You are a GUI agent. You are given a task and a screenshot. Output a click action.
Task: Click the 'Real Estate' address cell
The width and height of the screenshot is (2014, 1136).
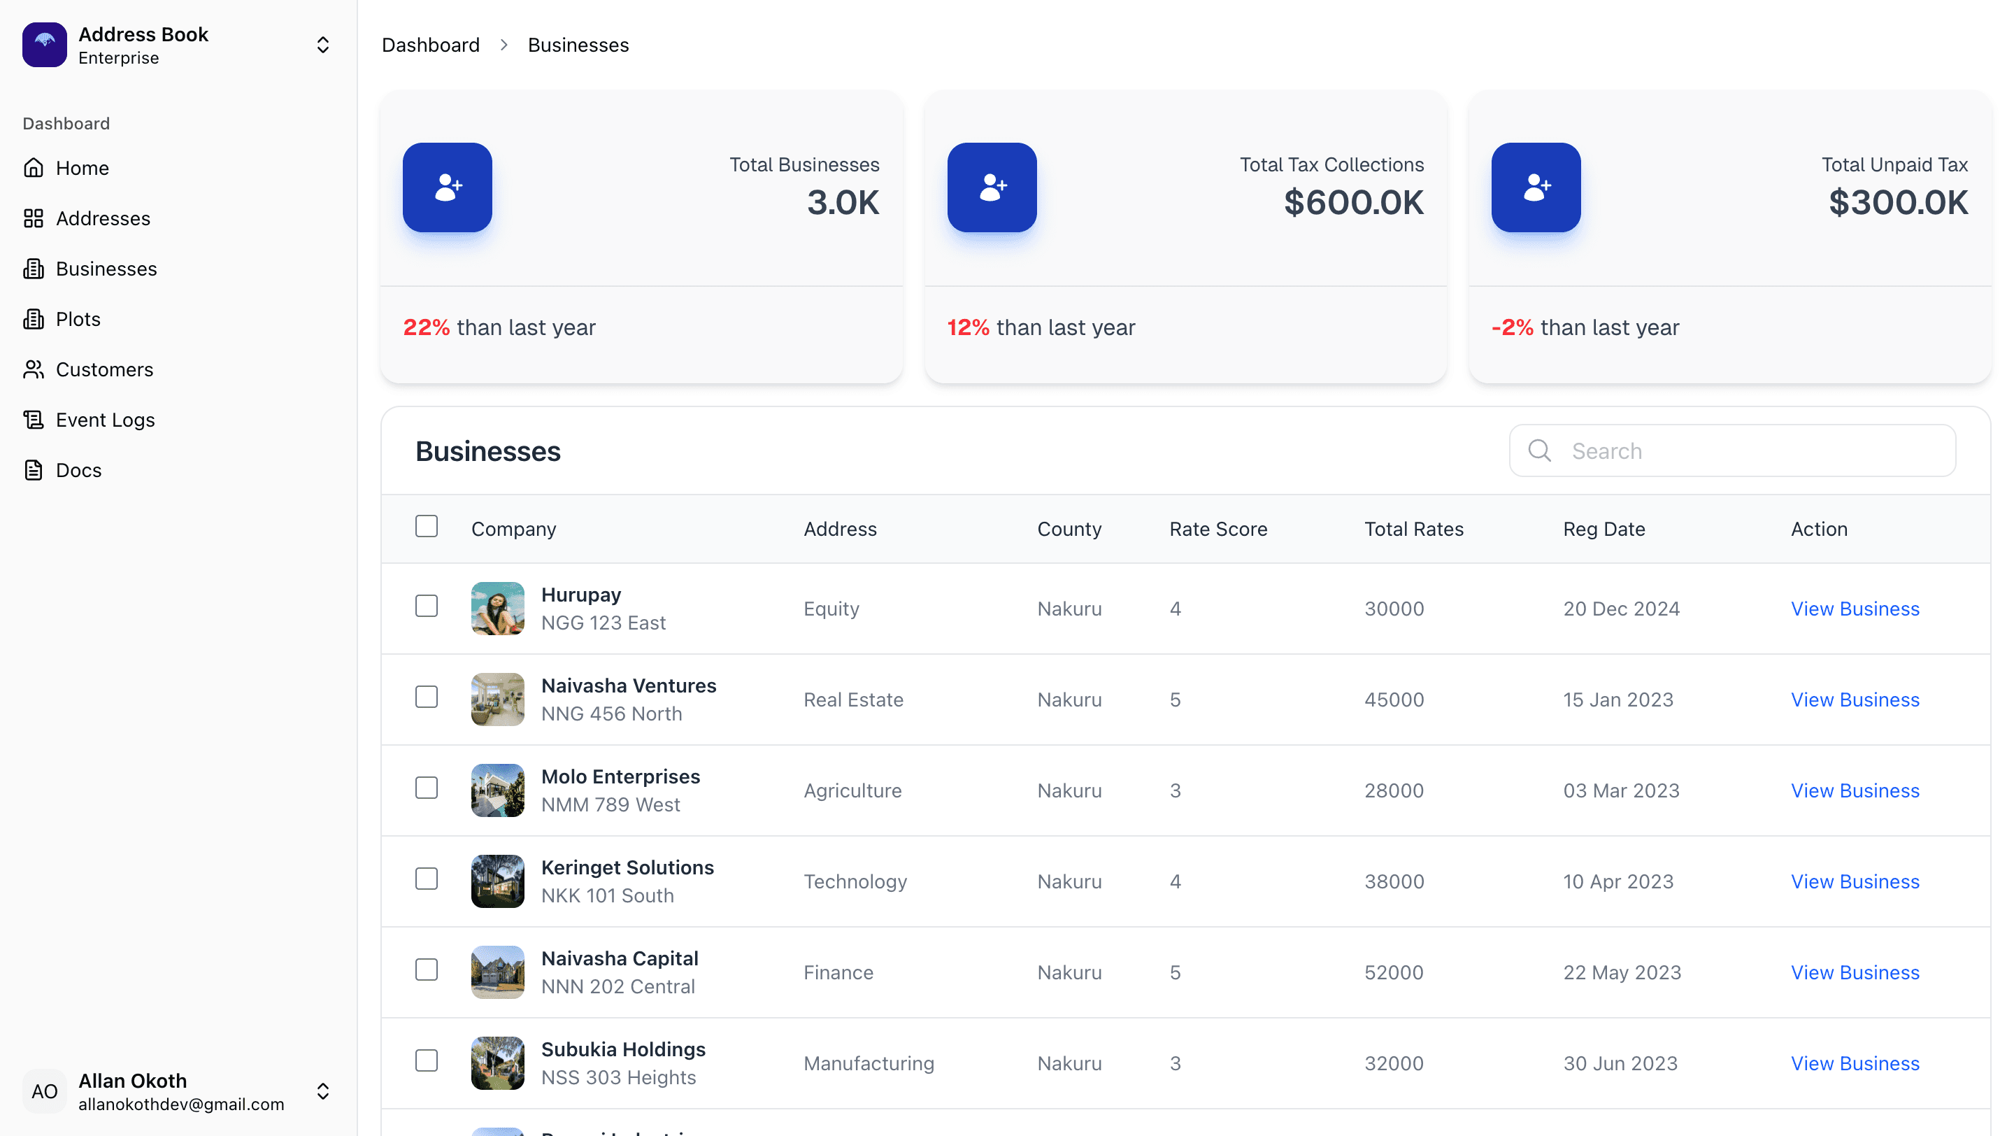854,700
